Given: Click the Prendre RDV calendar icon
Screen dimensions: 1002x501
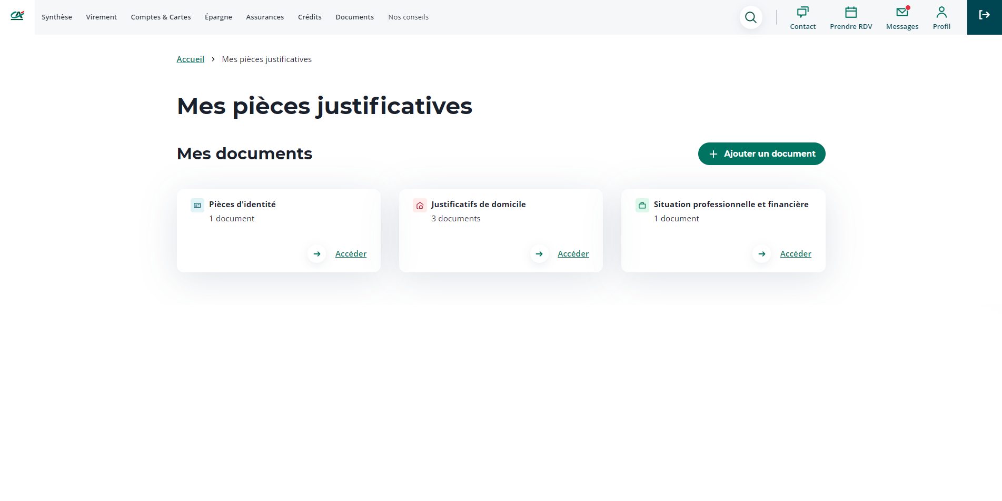Looking at the screenshot, I should (850, 13).
